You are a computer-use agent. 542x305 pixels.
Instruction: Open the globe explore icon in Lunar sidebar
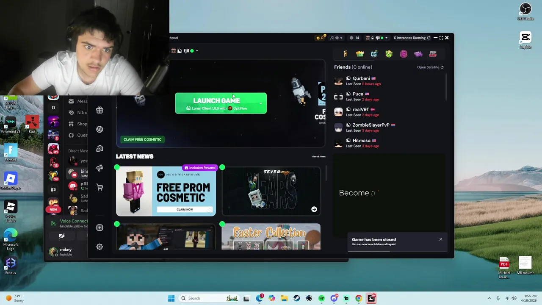(100, 129)
